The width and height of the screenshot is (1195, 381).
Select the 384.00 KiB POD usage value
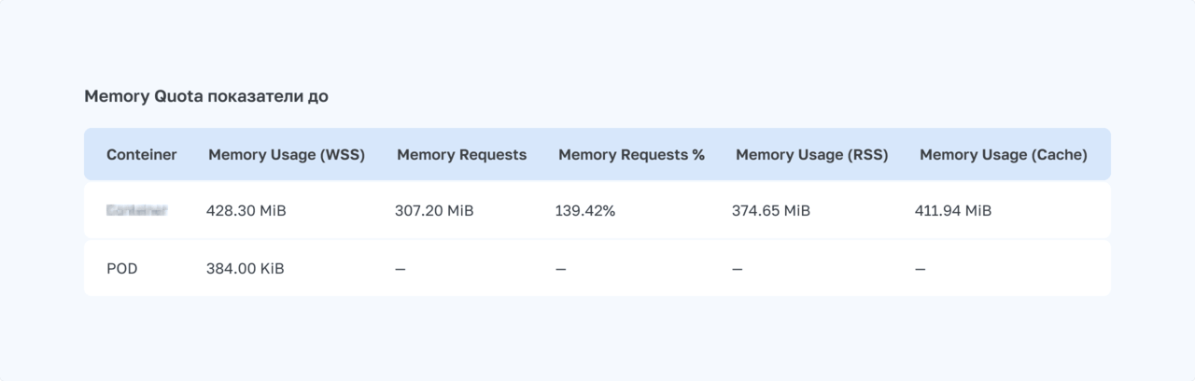click(245, 269)
